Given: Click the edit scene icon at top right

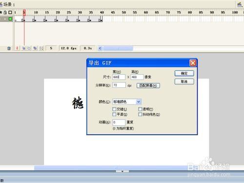Looking at the screenshot, I should point(240,4).
